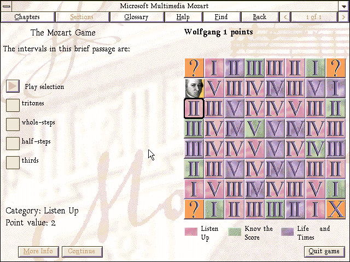Viewport: 350px width, 262px height.
Task: Open the Chapters menu
Action: [27, 17]
